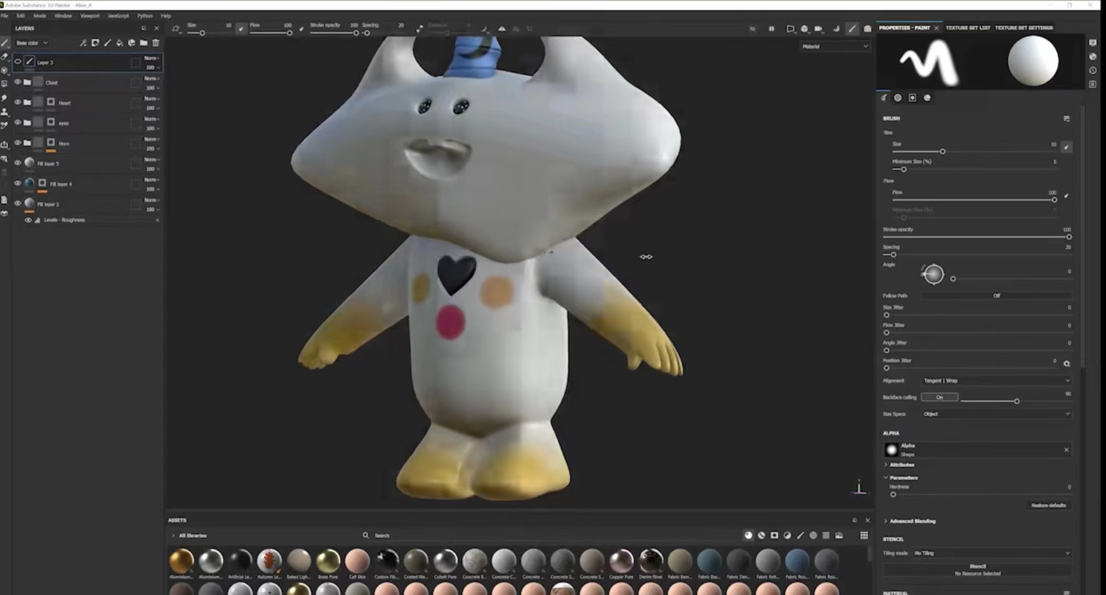This screenshot has height=595, width=1106.
Task: Add a smart material via Layers sphere icon
Action: tap(132, 43)
